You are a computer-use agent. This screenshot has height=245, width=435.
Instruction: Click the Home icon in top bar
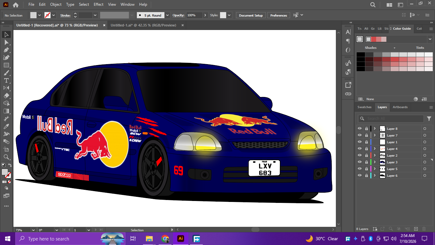point(15,5)
